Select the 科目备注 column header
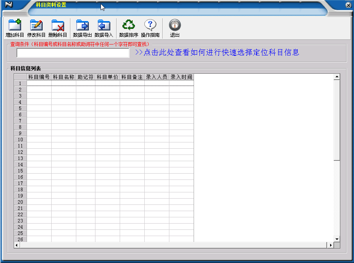Viewport: 354px width, 263px height. 132,77
